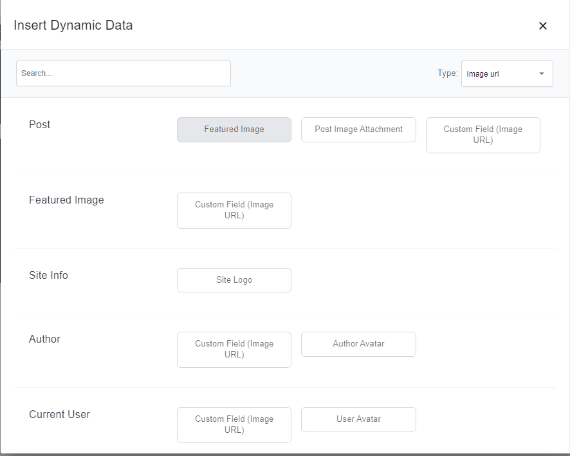Choose the User Avatar option
The image size is (570, 456).
358,419
